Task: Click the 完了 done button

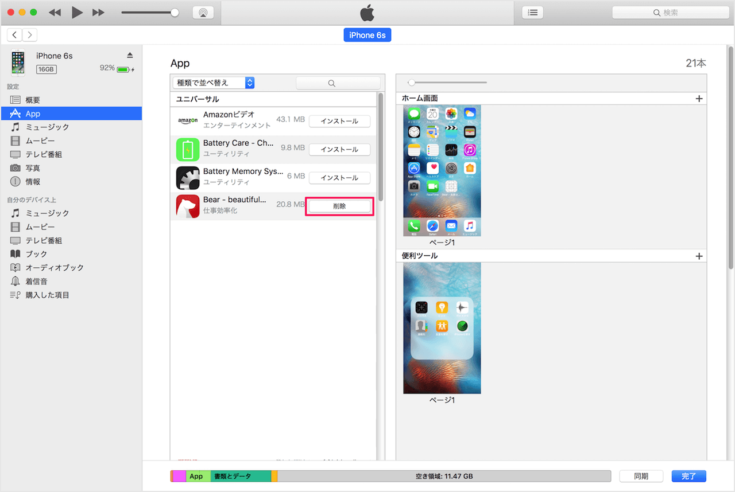Action: pos(689,477)
